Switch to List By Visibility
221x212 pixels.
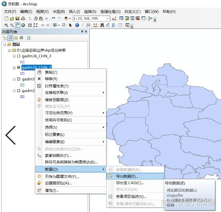(x=16, y=38)
